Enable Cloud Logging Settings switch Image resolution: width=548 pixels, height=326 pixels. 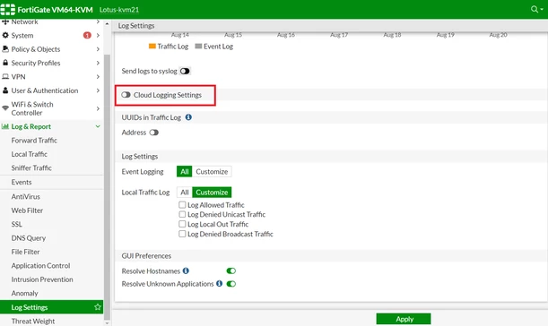point(126,95)
